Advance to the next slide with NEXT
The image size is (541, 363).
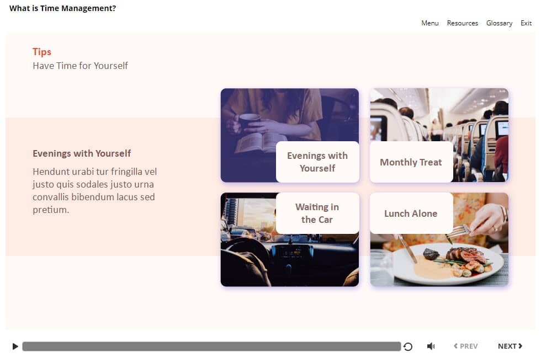click(510, 346)
